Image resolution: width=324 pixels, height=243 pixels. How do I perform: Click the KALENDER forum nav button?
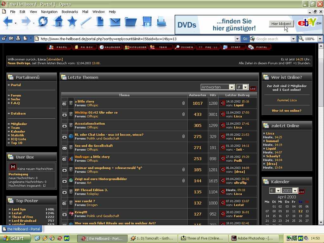coord(110,47)
